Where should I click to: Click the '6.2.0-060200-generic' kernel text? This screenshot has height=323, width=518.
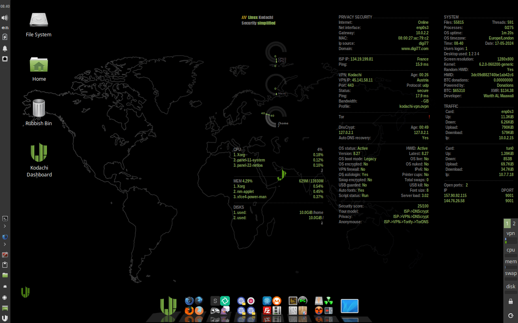click(496, 64)
